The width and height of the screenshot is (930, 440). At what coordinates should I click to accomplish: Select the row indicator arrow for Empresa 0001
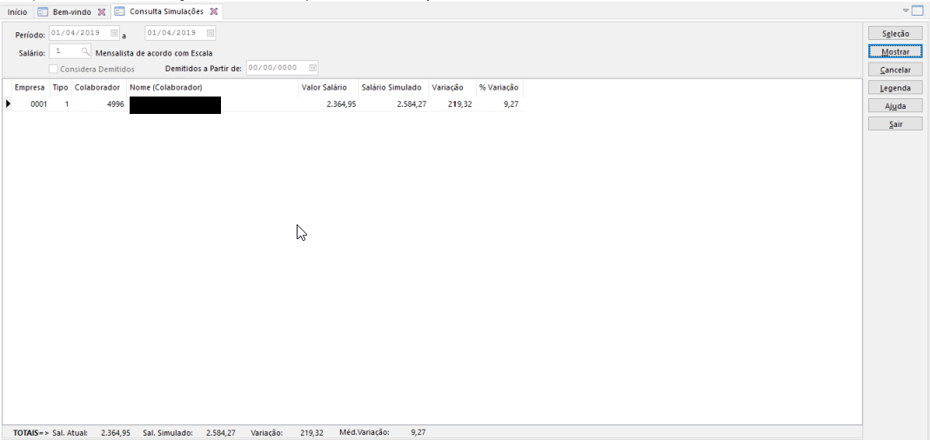coord(9,104)
